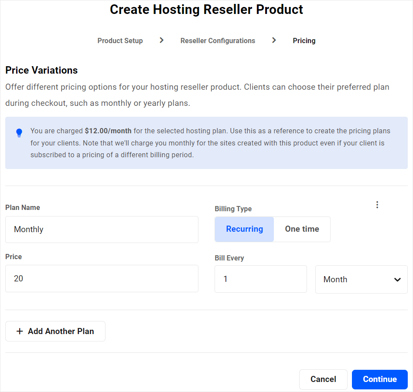Switch billing type to One time
The height and width of the screenshot is (392, 413).
click(302, 229)
